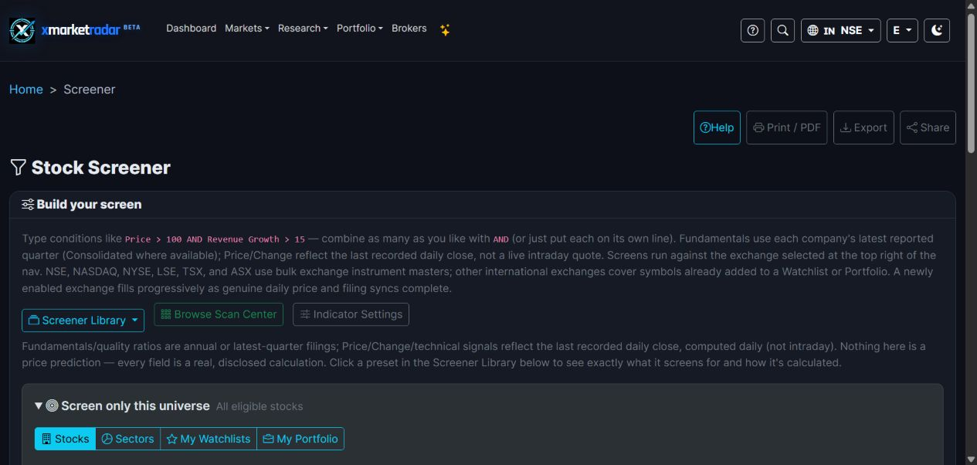Open the IN NSE exchange selector
977x465 pixels.
pyautogui.click(x=840, y=30)
